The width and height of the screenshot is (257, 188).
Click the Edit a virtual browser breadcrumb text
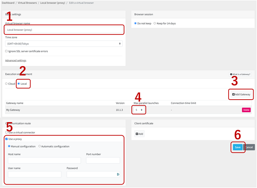[81, 3]
